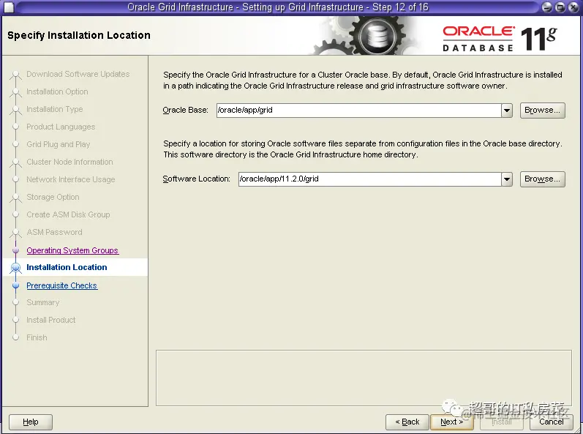Open the Software Location dropdown arrow
This screenshot has height=434, width=583.
pyautogui.click(x=506, y=179)
